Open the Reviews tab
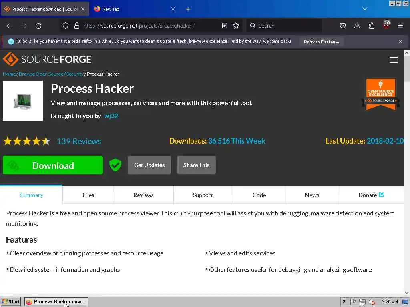410x307 pixels. [144, 195]
